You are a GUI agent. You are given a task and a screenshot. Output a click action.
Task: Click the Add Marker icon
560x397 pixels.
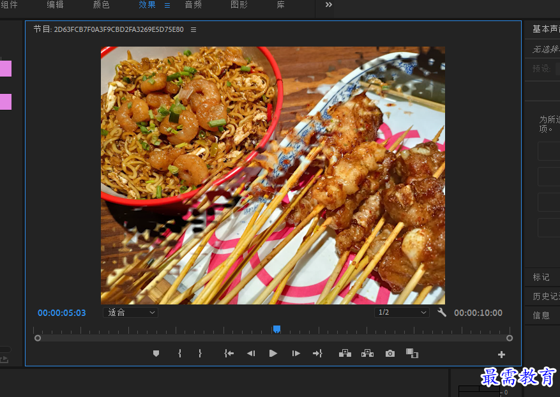[x=156, y=354]
